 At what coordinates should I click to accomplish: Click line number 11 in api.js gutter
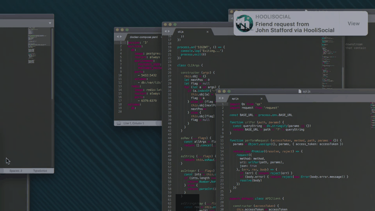coord(222,140)
